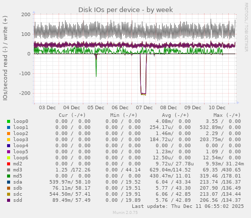Click the loop5 purple legend swatch

pyautogui.click(x=9, y=152)
